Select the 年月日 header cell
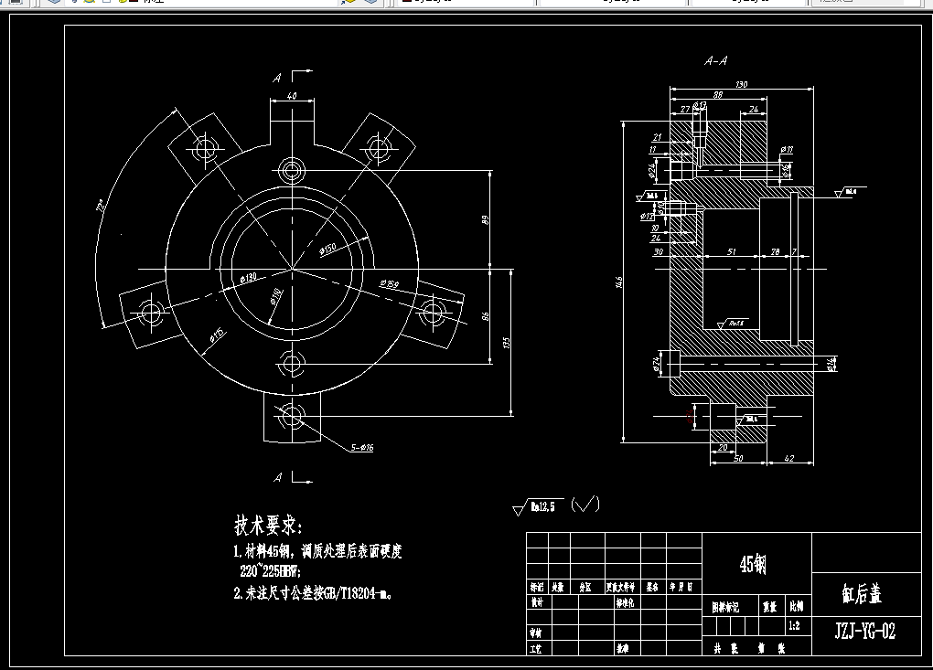 point(681,588)
